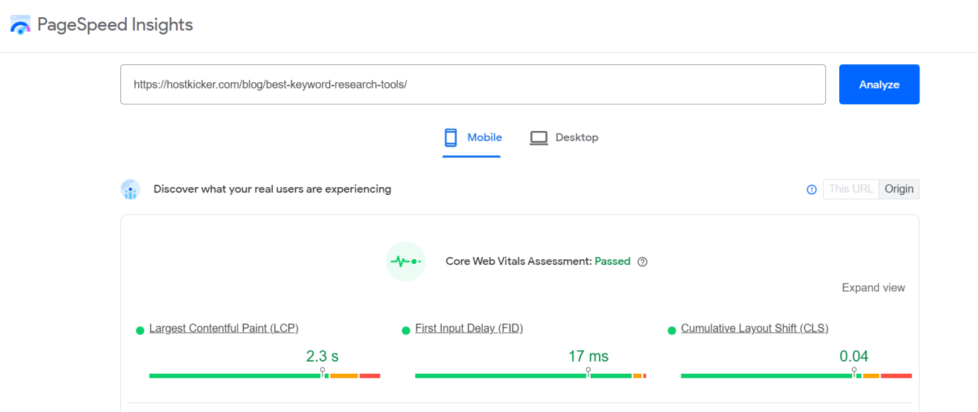Click the PageSpeed Insights logo icon
The image size is (978, 412).
(x=20, y=24)
